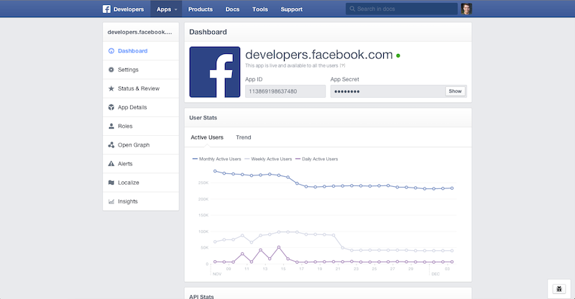
Task: Click the Insights chart icon
Action: 111,201
